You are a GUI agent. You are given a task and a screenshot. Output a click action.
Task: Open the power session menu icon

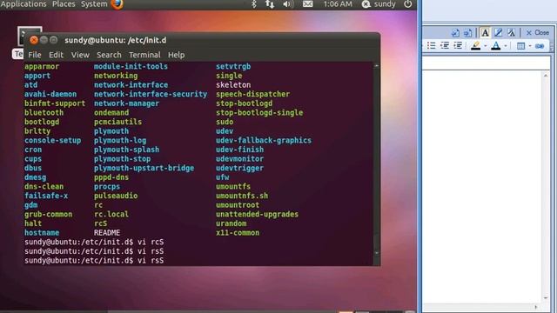click(x=408, y=4)
